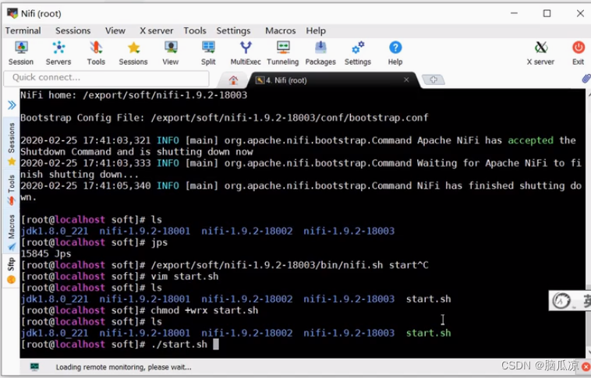Click the input method floating widget icon
The image size is (591, 378).
point(561,301)
